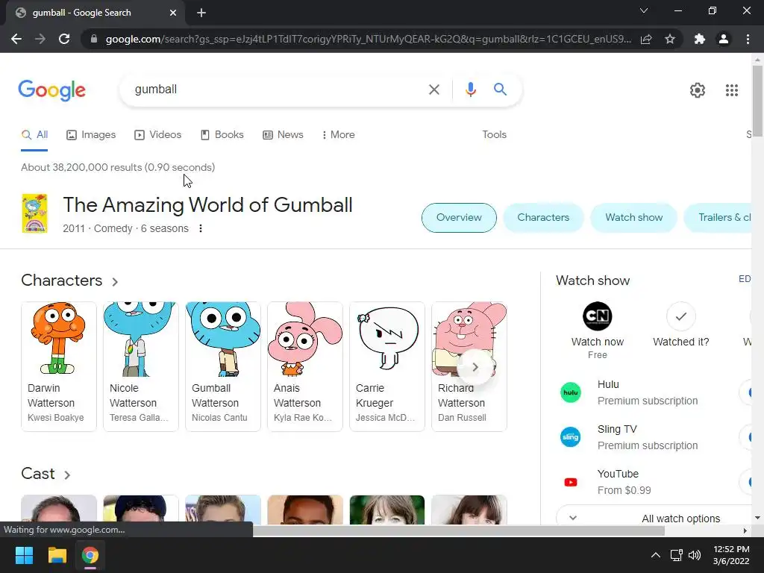This screenshot has width=764, height=573.
Task: Switch to News results tab
Action: tap(283, 134)
